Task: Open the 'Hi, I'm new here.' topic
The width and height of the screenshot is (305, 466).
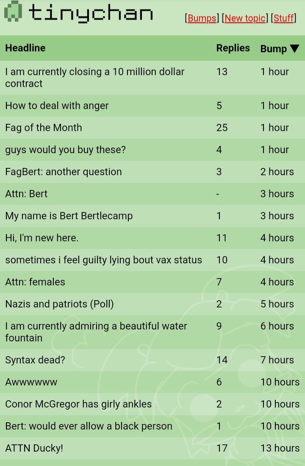Action: tap(42, 238)
